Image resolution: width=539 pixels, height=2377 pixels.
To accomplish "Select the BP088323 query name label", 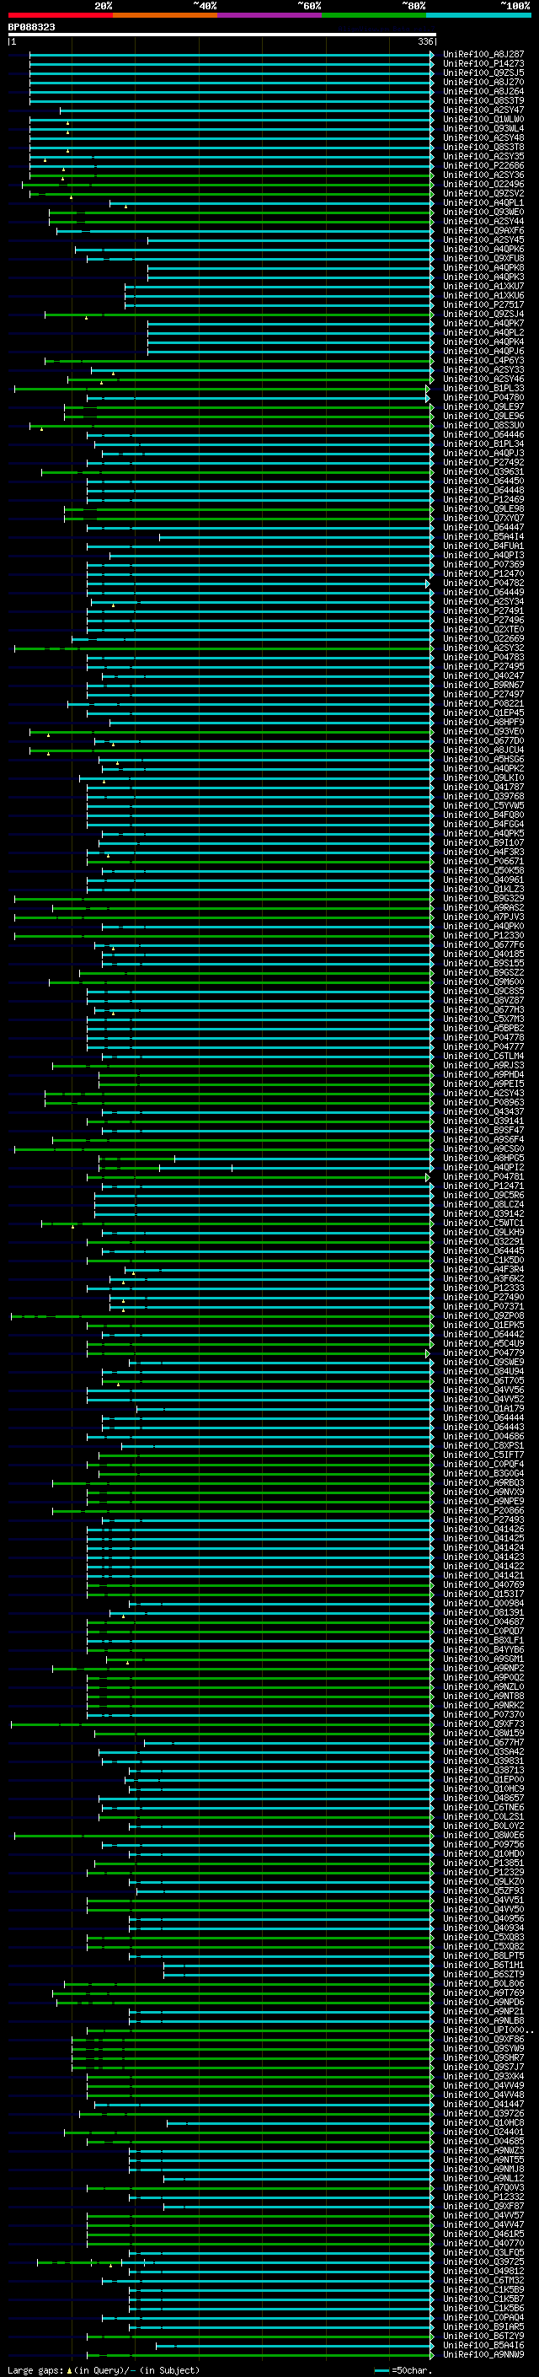I will click(31, 27).
